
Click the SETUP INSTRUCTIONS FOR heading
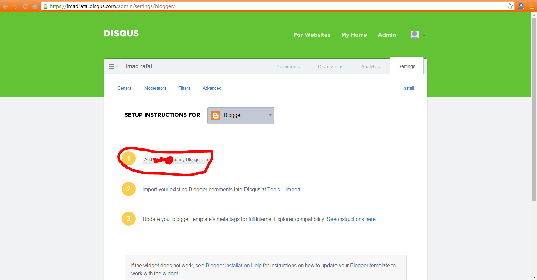point(163,115)
